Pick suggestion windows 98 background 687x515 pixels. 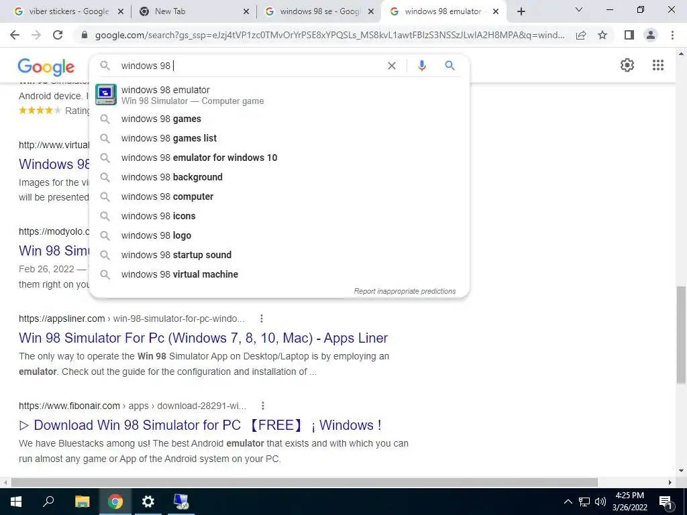coord(279,177)
